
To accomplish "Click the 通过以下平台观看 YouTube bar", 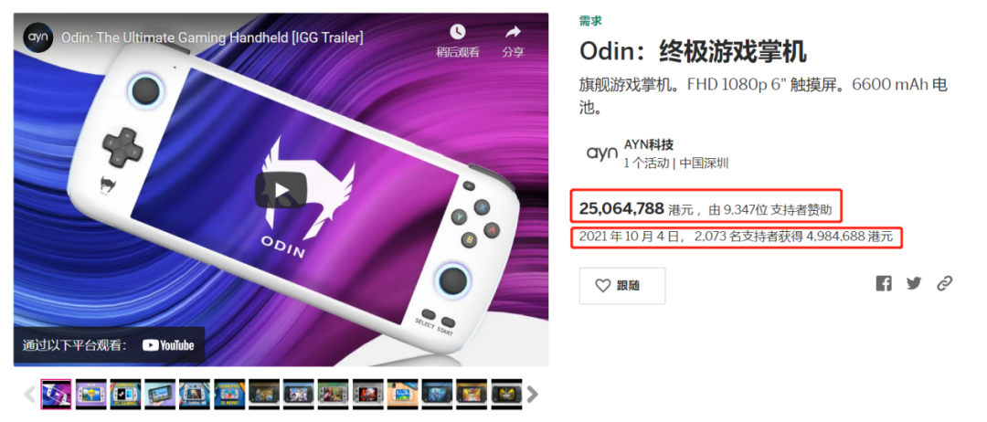I will tap(109, 345).
